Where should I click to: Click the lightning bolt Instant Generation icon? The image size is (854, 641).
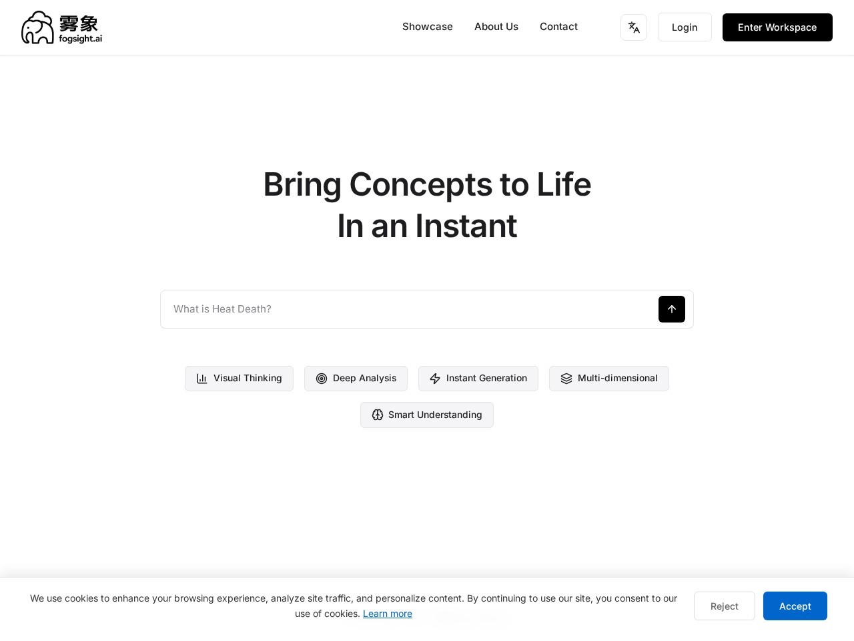pyautogui.click(x=435, y=379)
